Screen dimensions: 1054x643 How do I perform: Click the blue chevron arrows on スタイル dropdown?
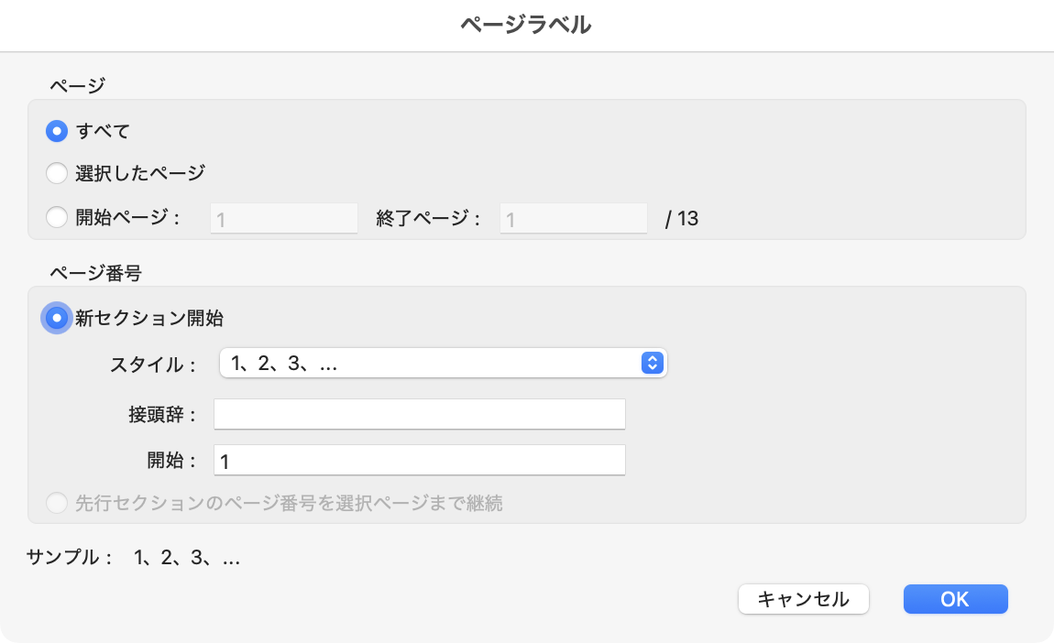tap(651, 364)
